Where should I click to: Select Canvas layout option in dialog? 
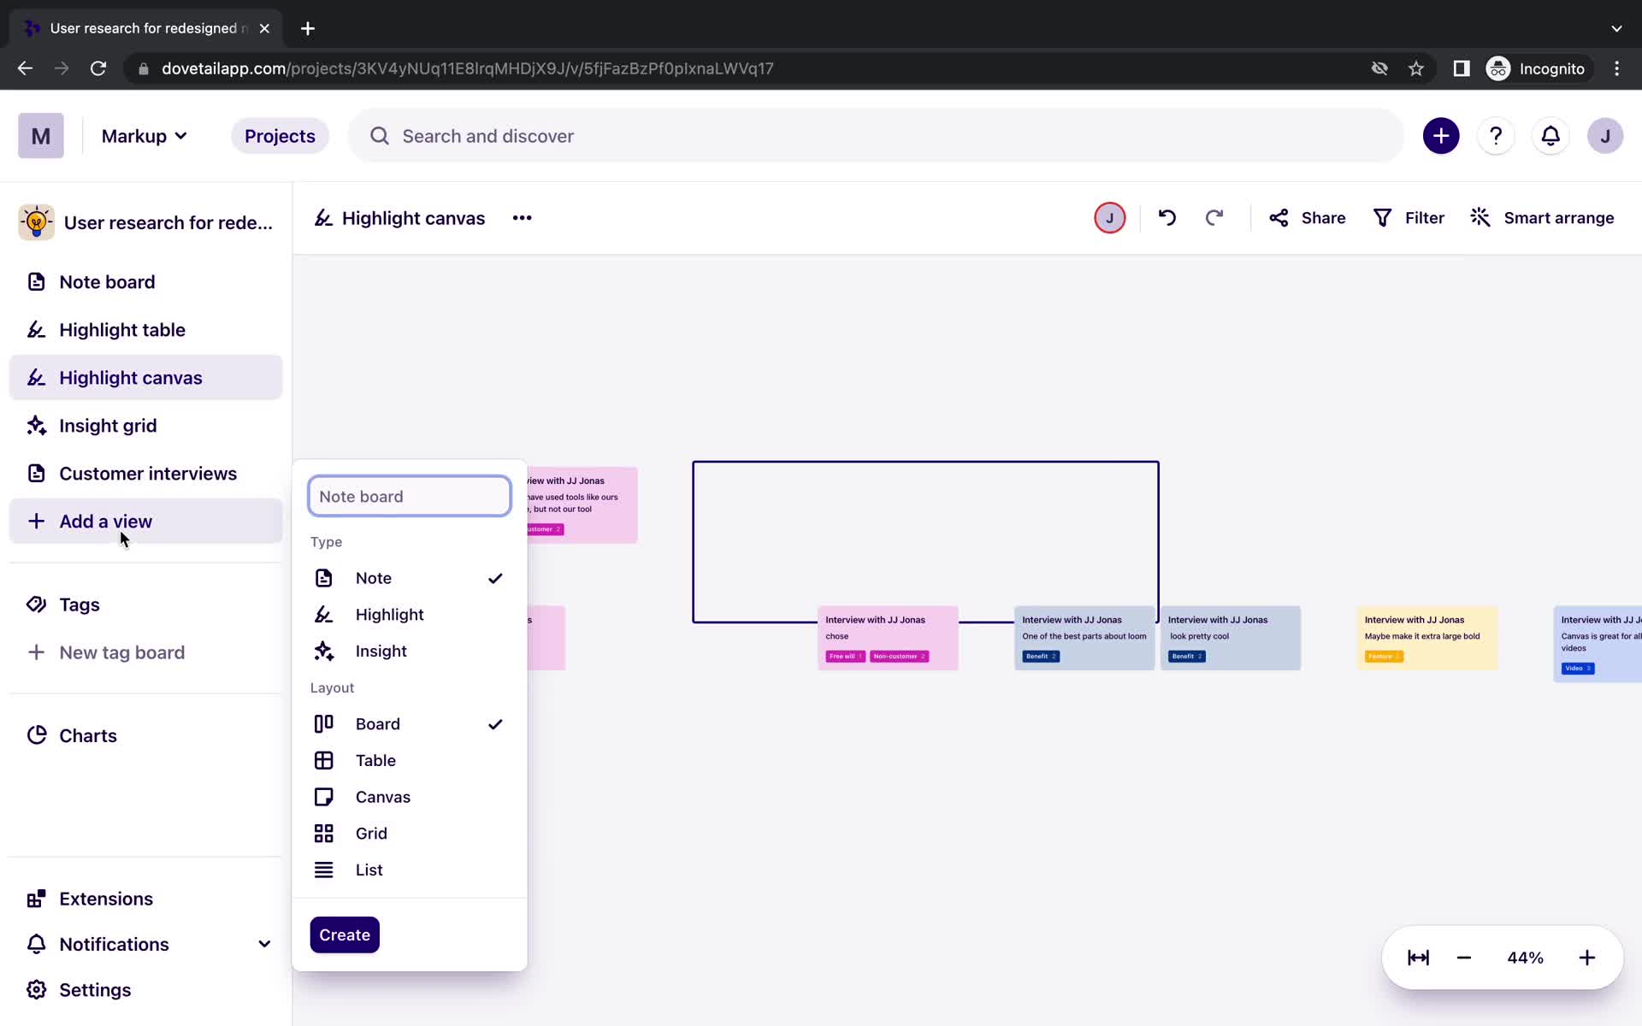(x=383, y=797)
